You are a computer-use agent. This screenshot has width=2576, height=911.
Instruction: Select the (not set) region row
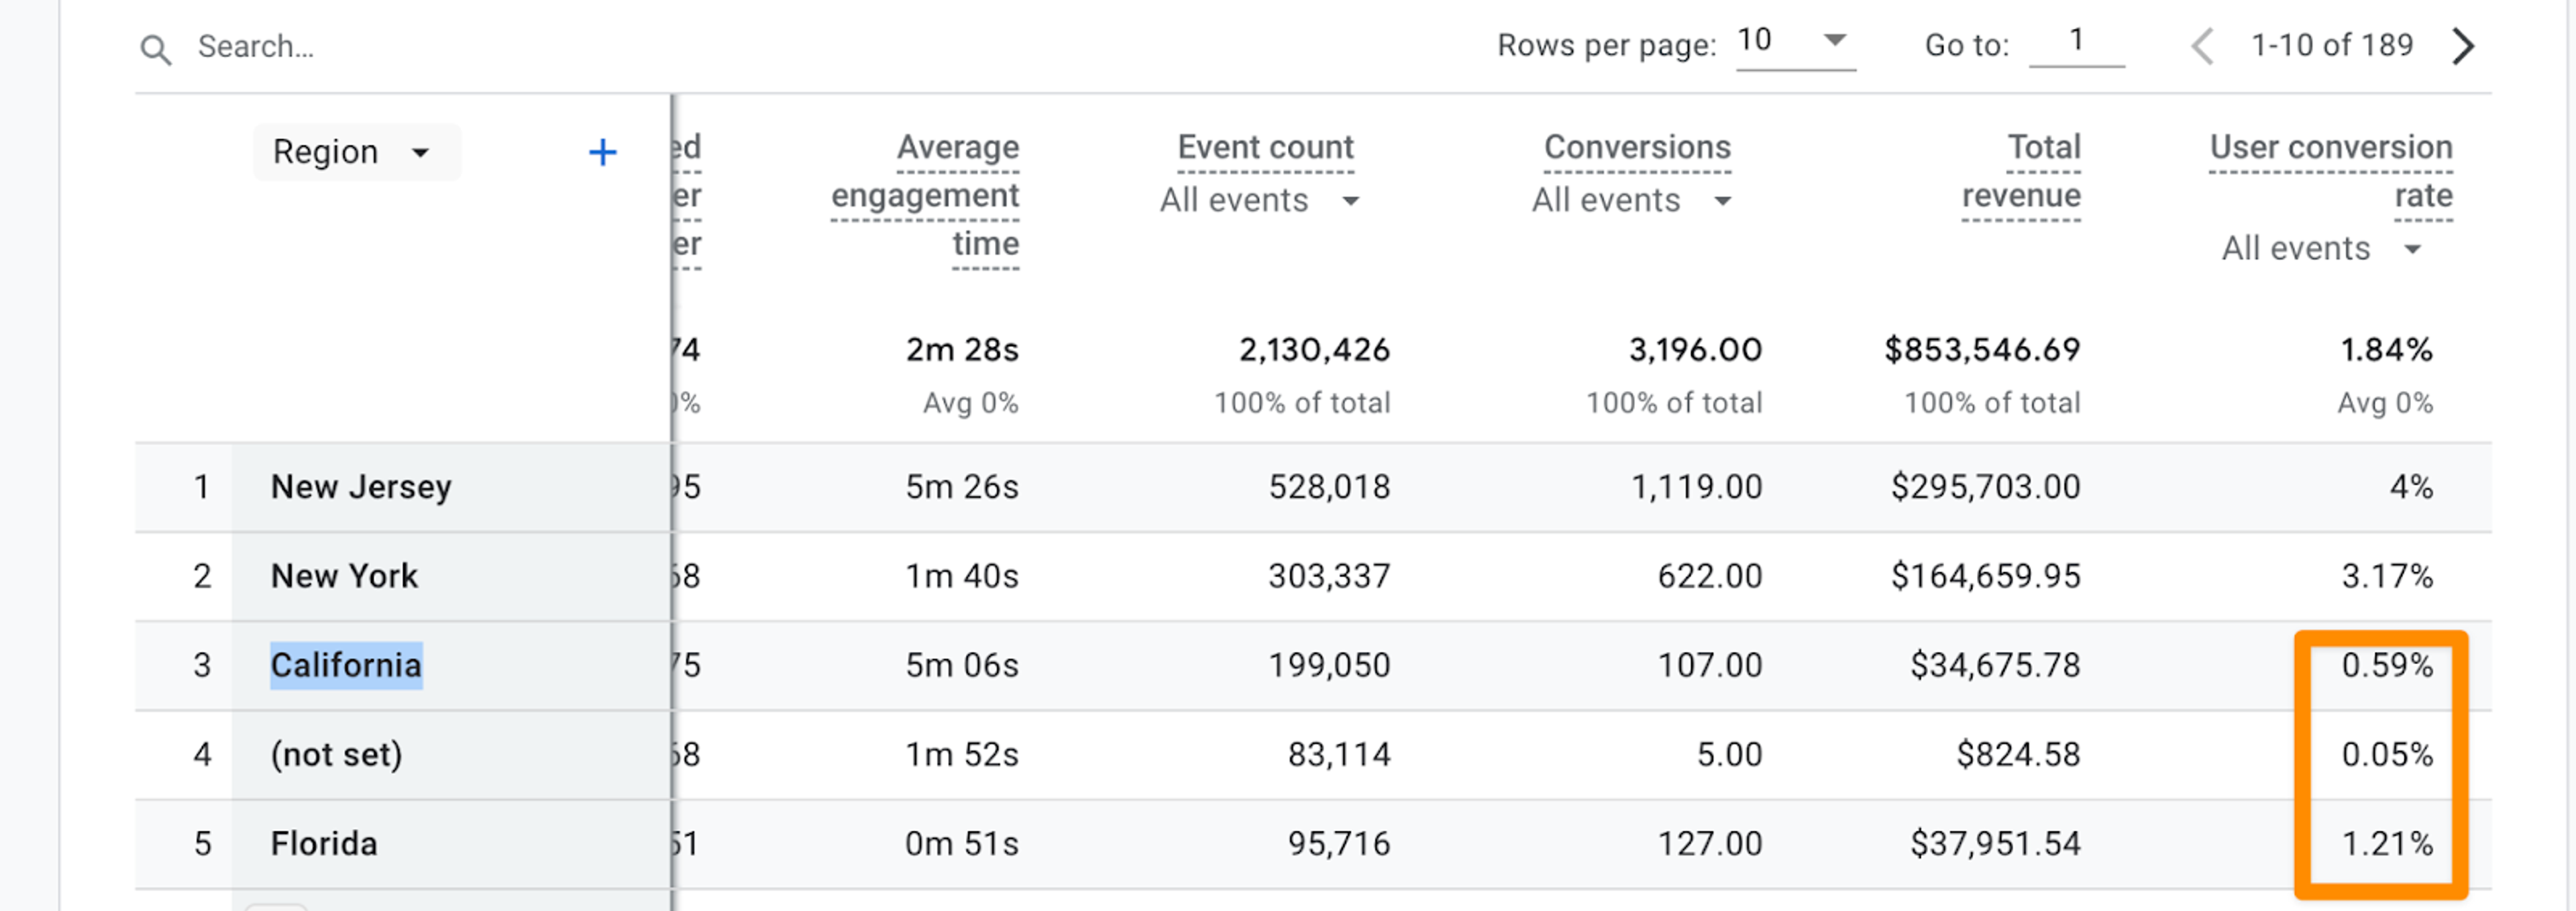click(1313, 754)
